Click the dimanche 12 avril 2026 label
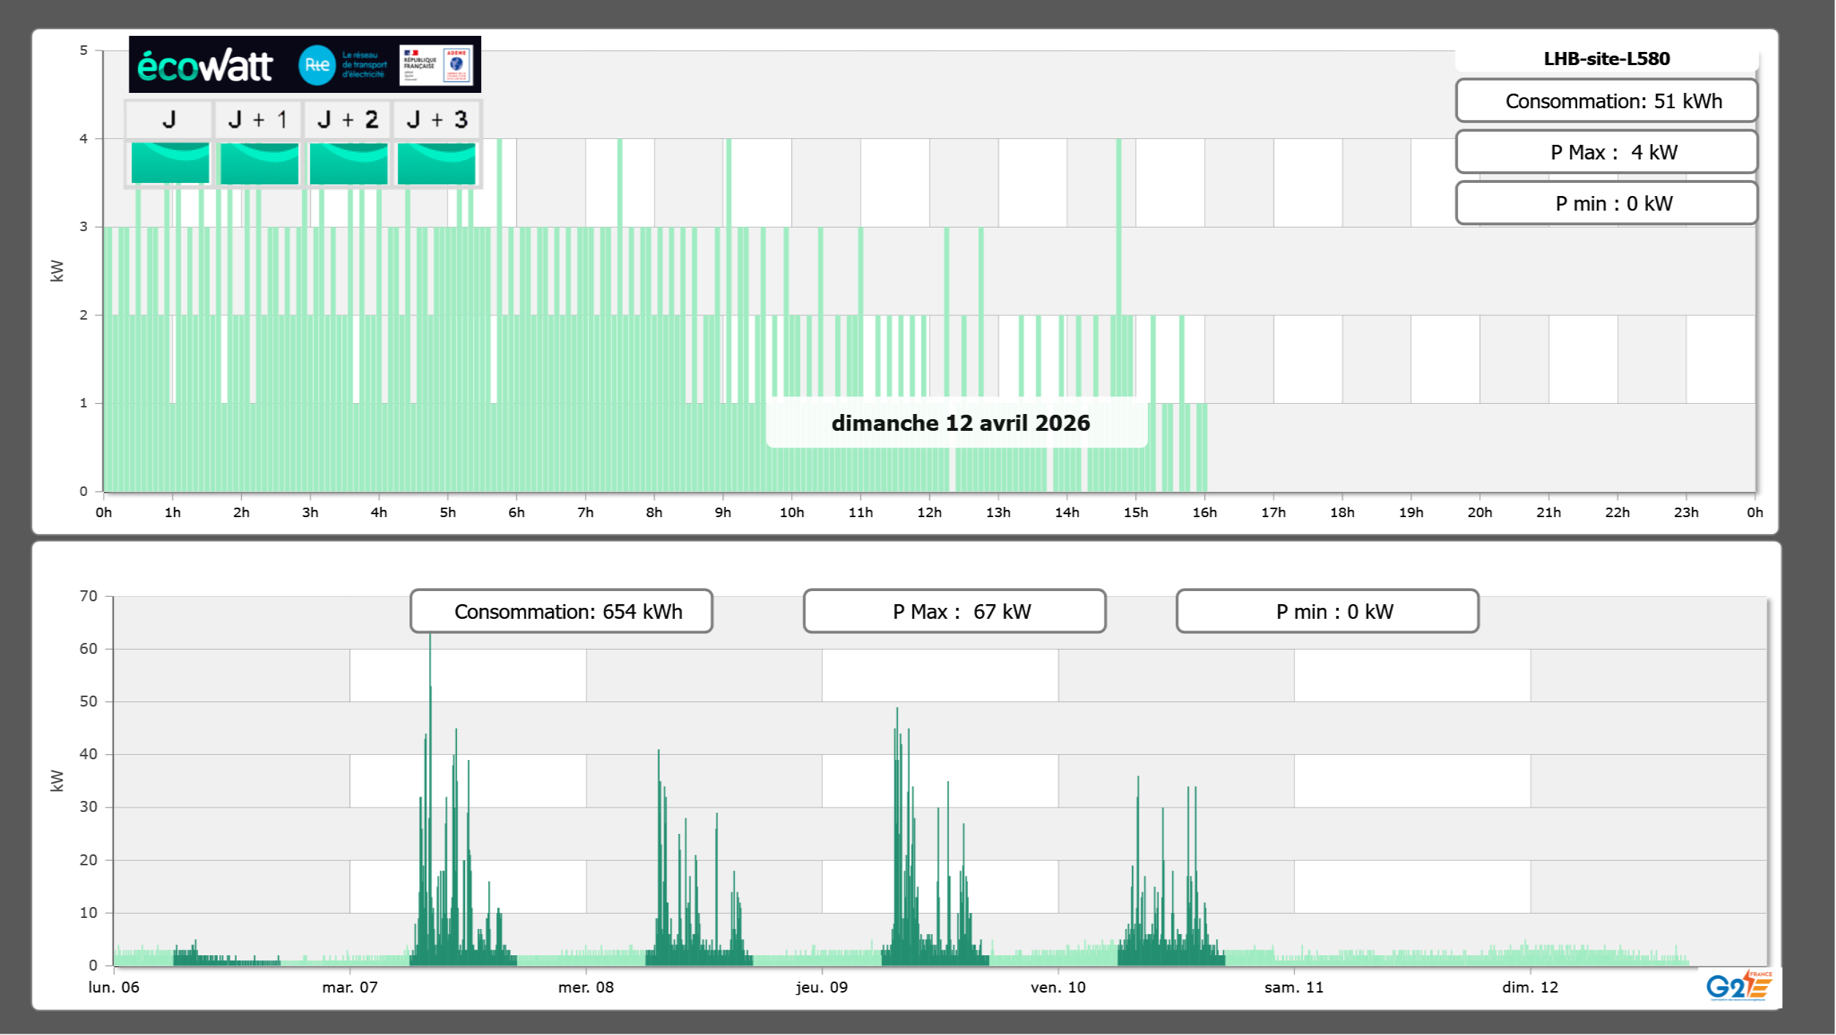The height and width of the screenshot is (1035, 1836). coord(960,423)
